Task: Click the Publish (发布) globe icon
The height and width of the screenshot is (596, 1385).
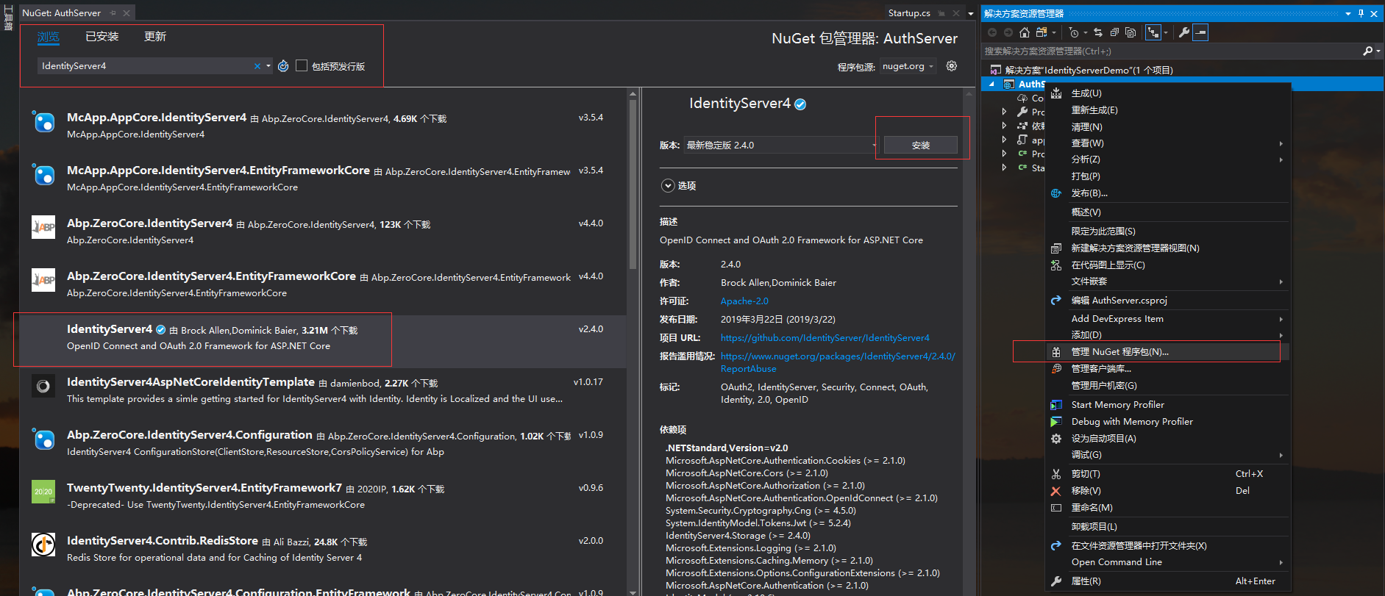Action: 1056,193
